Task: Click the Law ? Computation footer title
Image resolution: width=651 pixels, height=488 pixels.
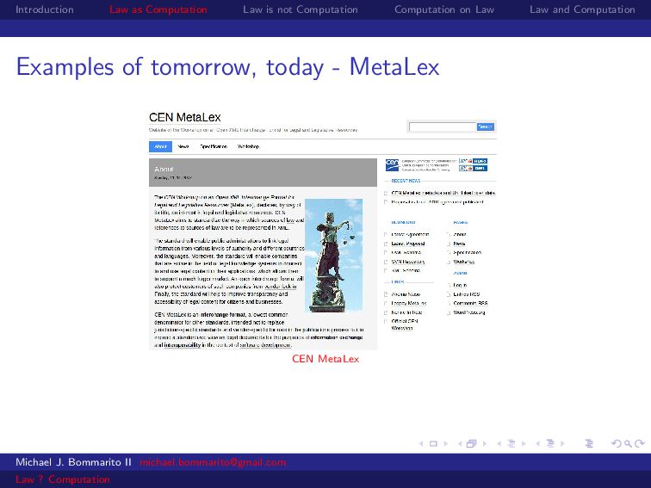Action: coord(63,479)
